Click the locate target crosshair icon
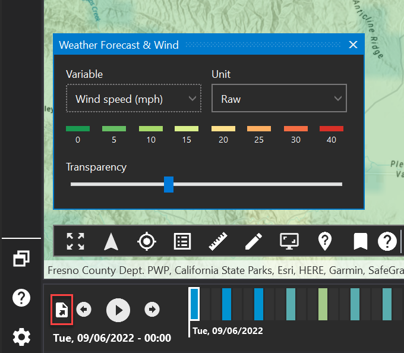The height and width of the screenshot is (353, 404). click(x=147, y=241)
